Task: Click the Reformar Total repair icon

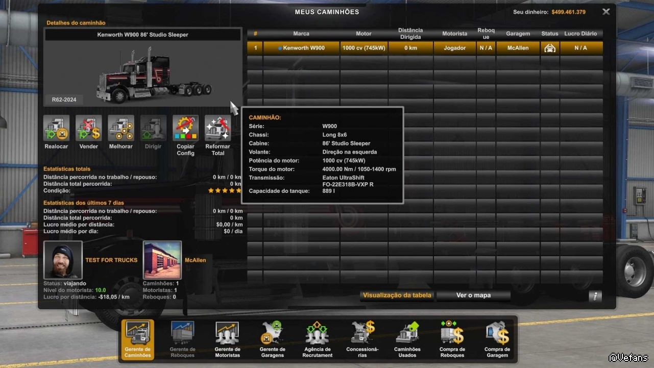Action: click(218, 128)
